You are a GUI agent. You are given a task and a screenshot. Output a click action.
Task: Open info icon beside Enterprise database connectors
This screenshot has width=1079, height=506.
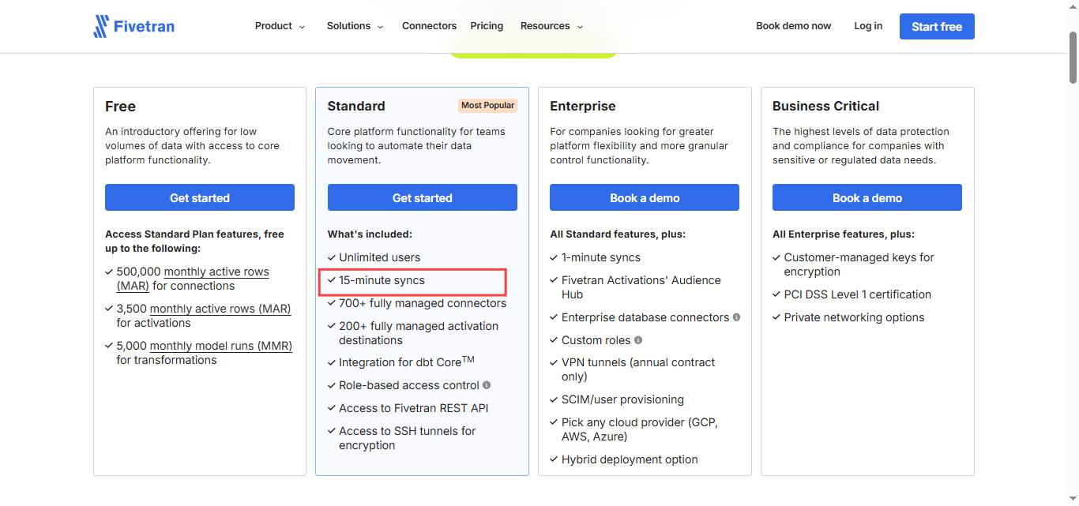[736, 317]
